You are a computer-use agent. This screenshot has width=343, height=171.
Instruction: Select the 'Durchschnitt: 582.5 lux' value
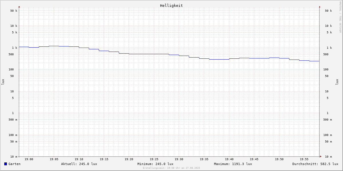[x=315, y=164]
